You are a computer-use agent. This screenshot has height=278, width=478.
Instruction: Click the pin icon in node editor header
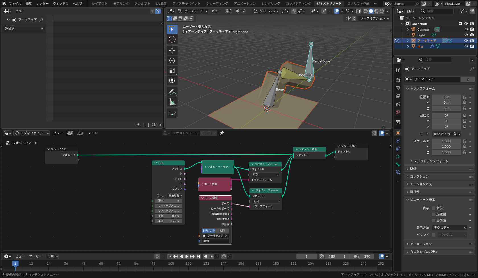tap(222, 133)
